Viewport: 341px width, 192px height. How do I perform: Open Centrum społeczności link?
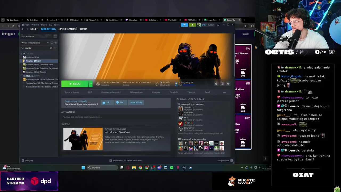click(111, 92)
